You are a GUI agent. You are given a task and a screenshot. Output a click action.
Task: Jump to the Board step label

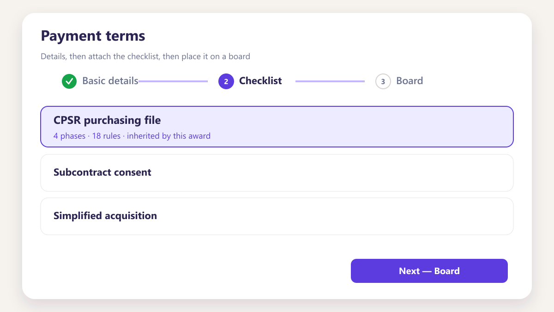(409, 81)
